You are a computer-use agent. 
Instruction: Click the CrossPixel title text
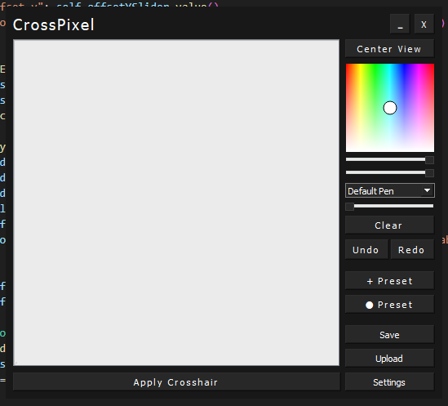(53, 25)
